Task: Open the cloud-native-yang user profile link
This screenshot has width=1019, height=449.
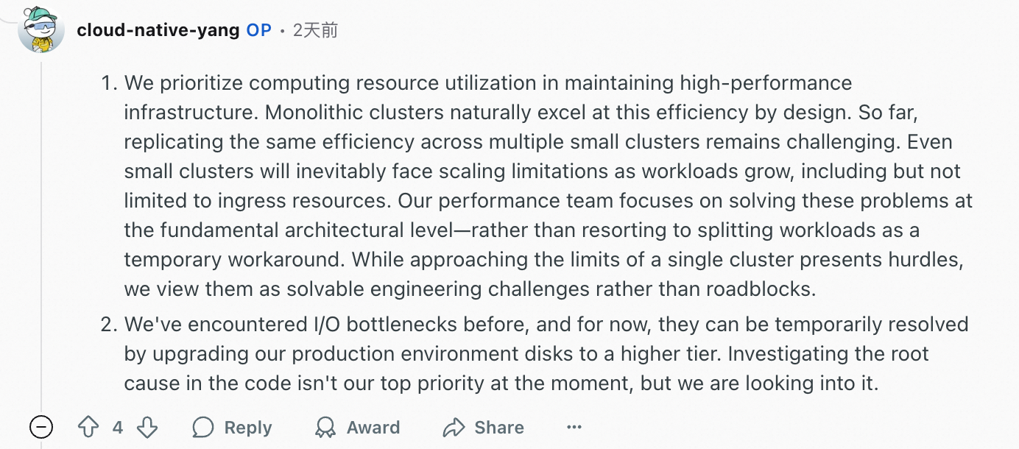Action: (x=158, y=30)
